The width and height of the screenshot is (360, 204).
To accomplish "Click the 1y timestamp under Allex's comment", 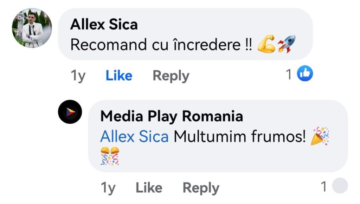I will (x=78, y=76).
